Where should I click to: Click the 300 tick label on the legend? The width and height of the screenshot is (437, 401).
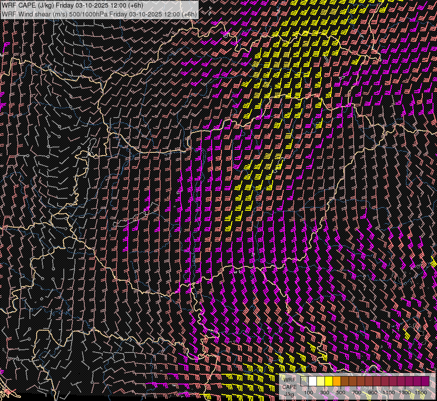[x=325, y=393]
